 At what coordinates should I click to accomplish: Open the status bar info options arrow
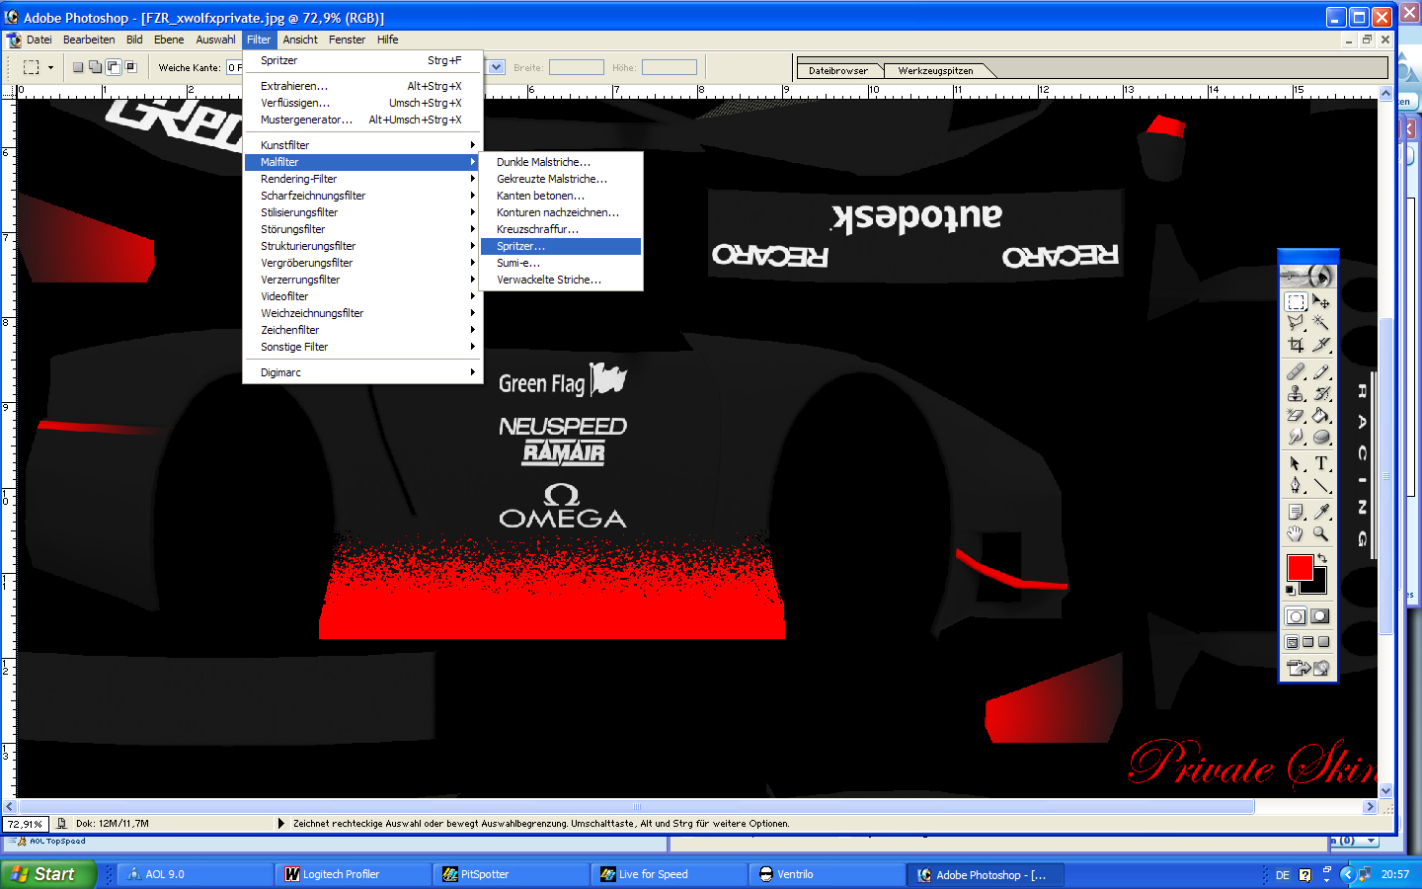tap(281, 823)
